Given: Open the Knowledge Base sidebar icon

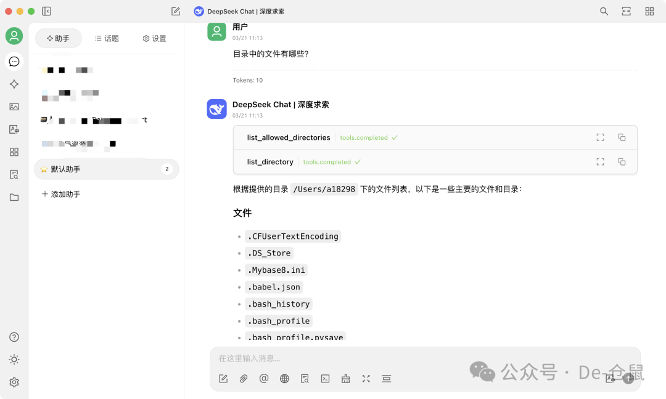Looking at the screenshot, I should pos(14,174).
